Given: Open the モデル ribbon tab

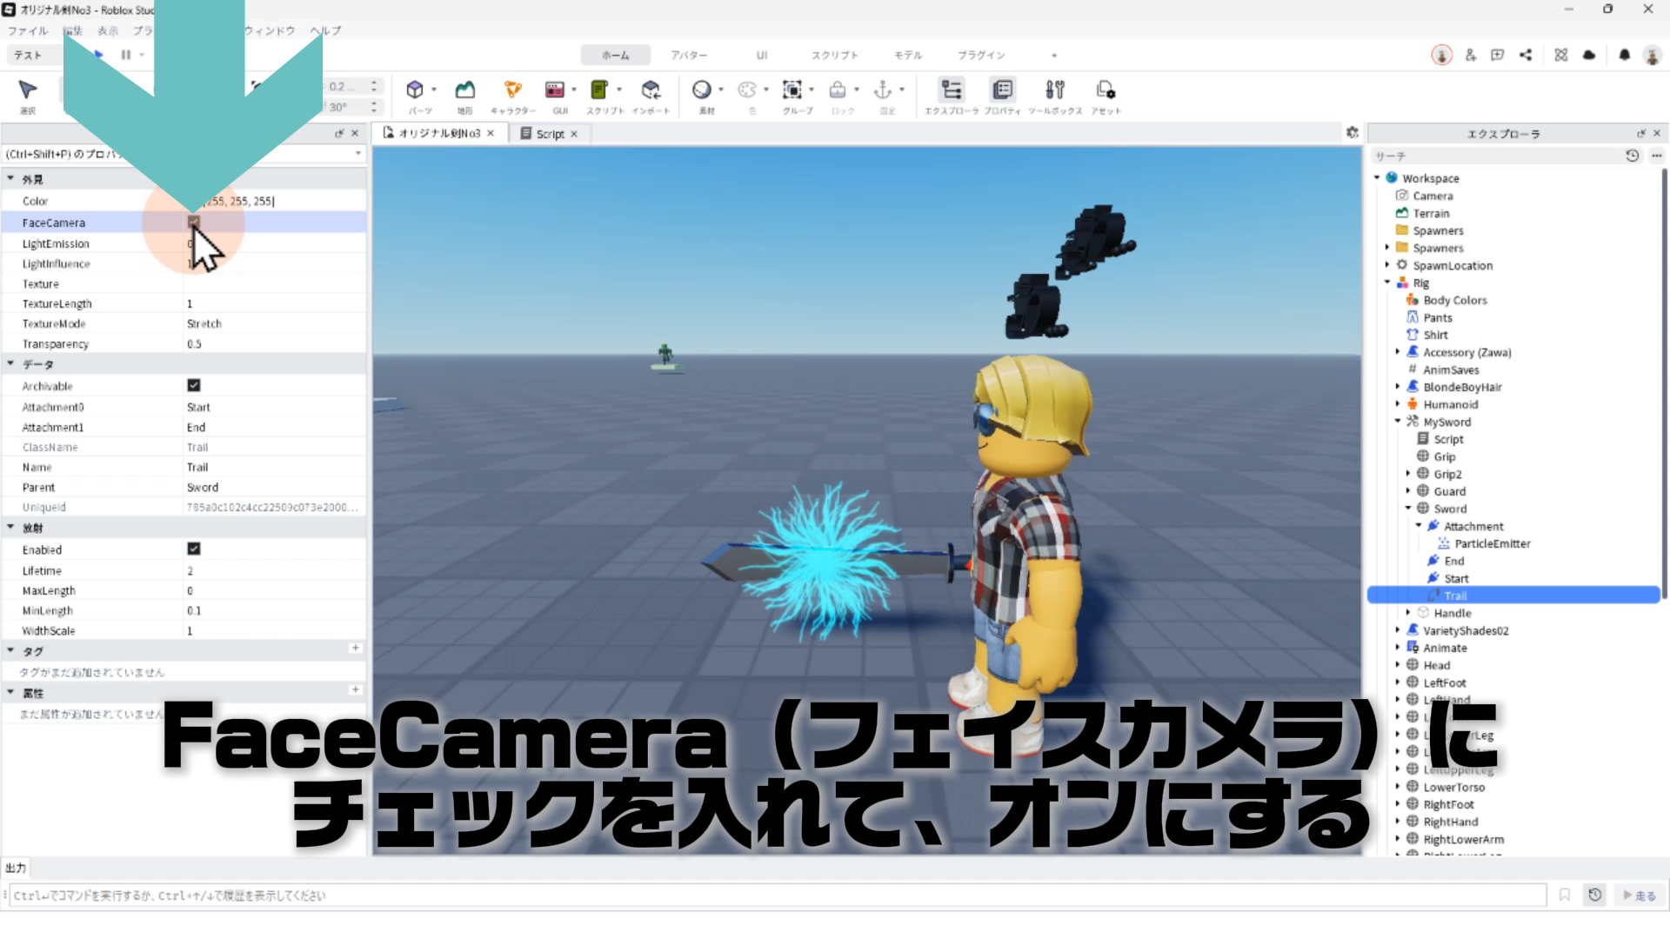Looking at the screenshot, I should tap(907, 55).
